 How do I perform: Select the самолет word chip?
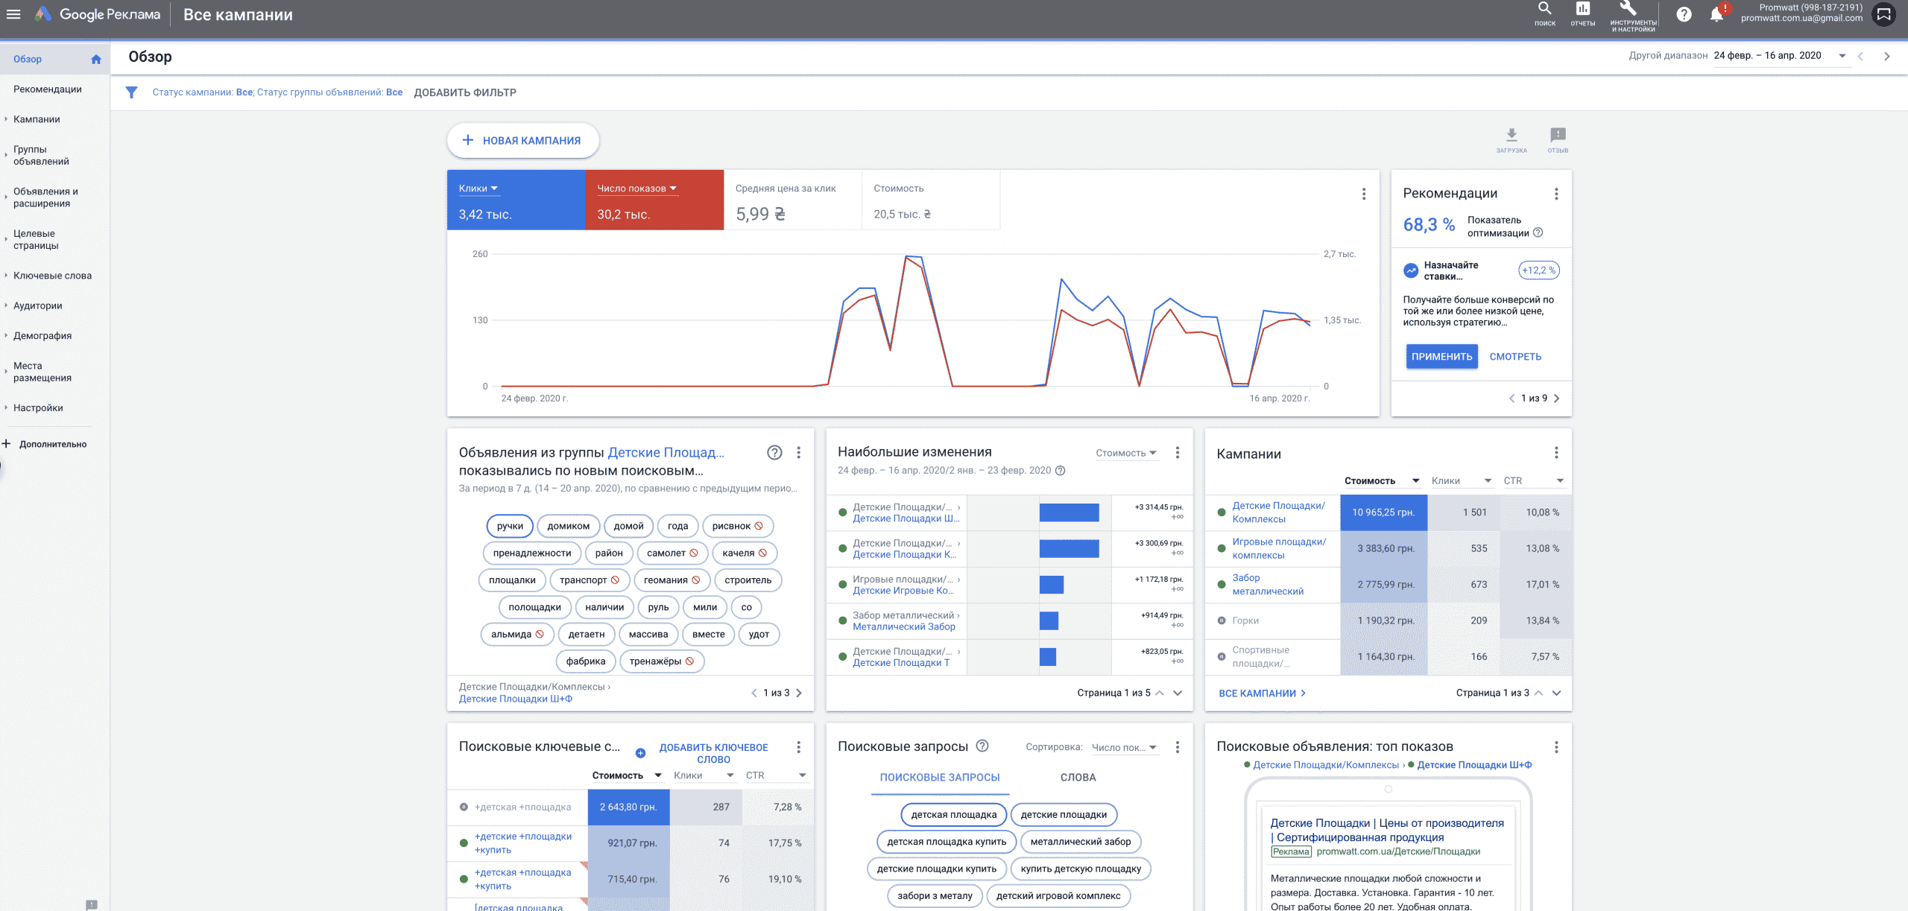[672, 553]
